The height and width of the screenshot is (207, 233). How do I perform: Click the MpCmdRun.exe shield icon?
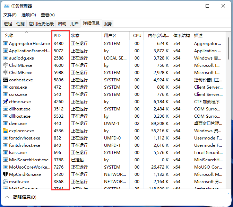6,174
